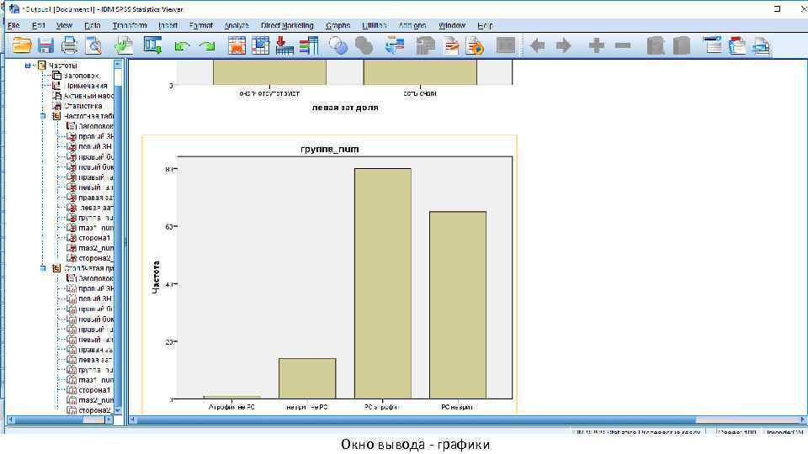808x454 pixels.
Task: Open the Variables info toolbar icon
Action: click(x=309, y=45)
